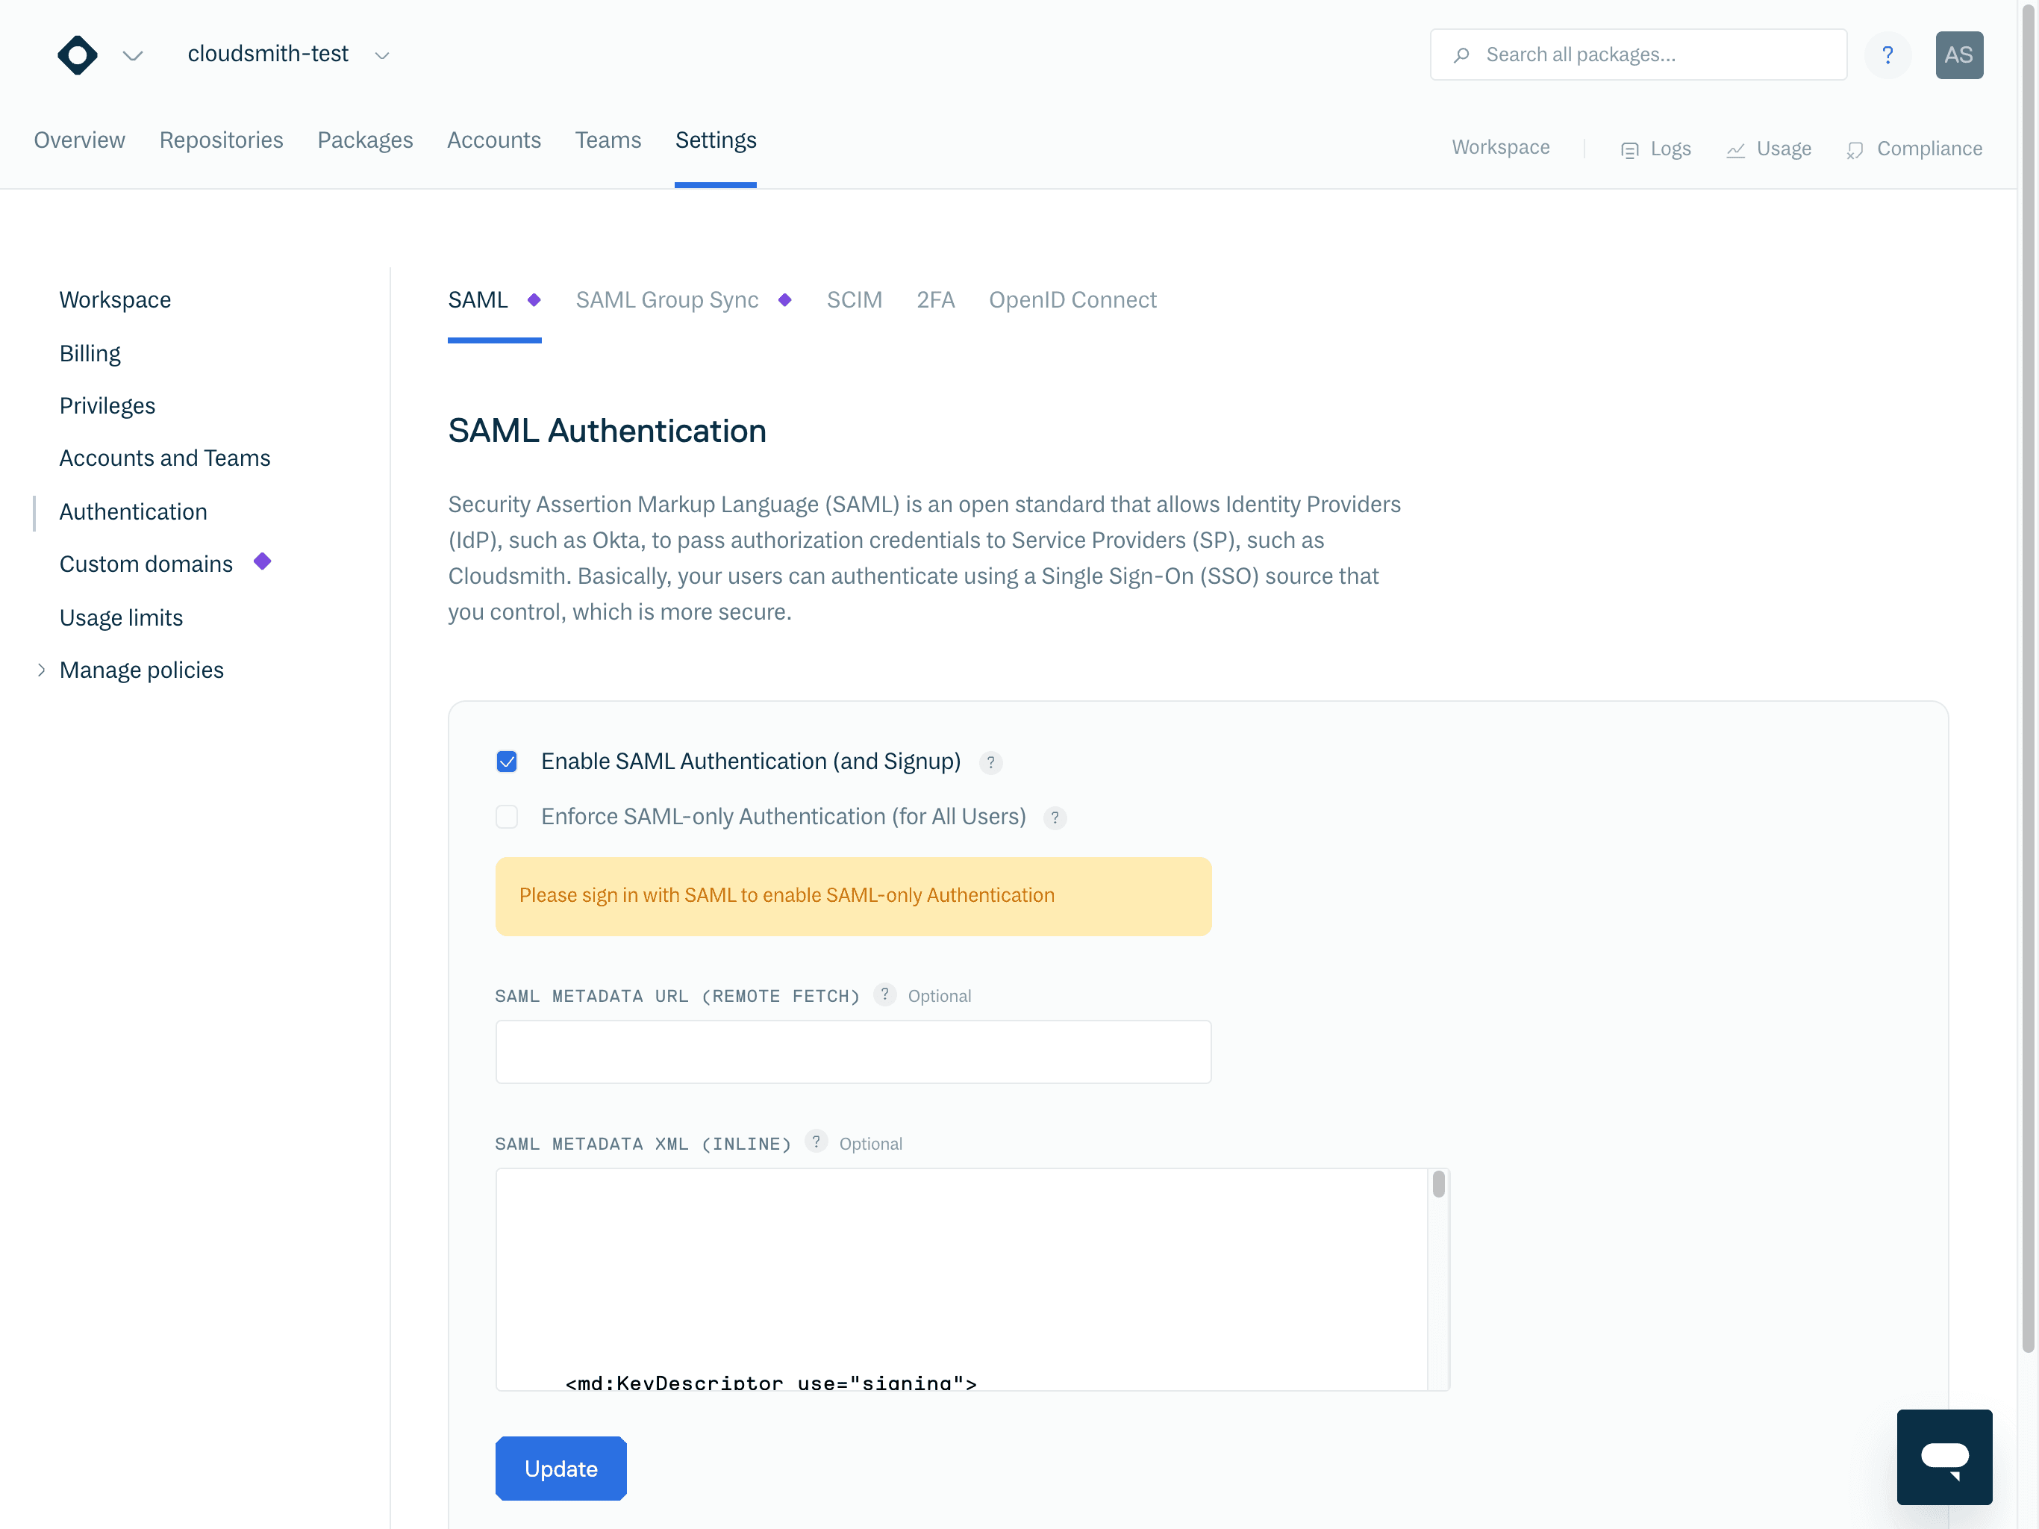Click help icon beside Enforce SAML-only Authentication
Viewport: 2039px width, 1529px height.
point(1055,818)
